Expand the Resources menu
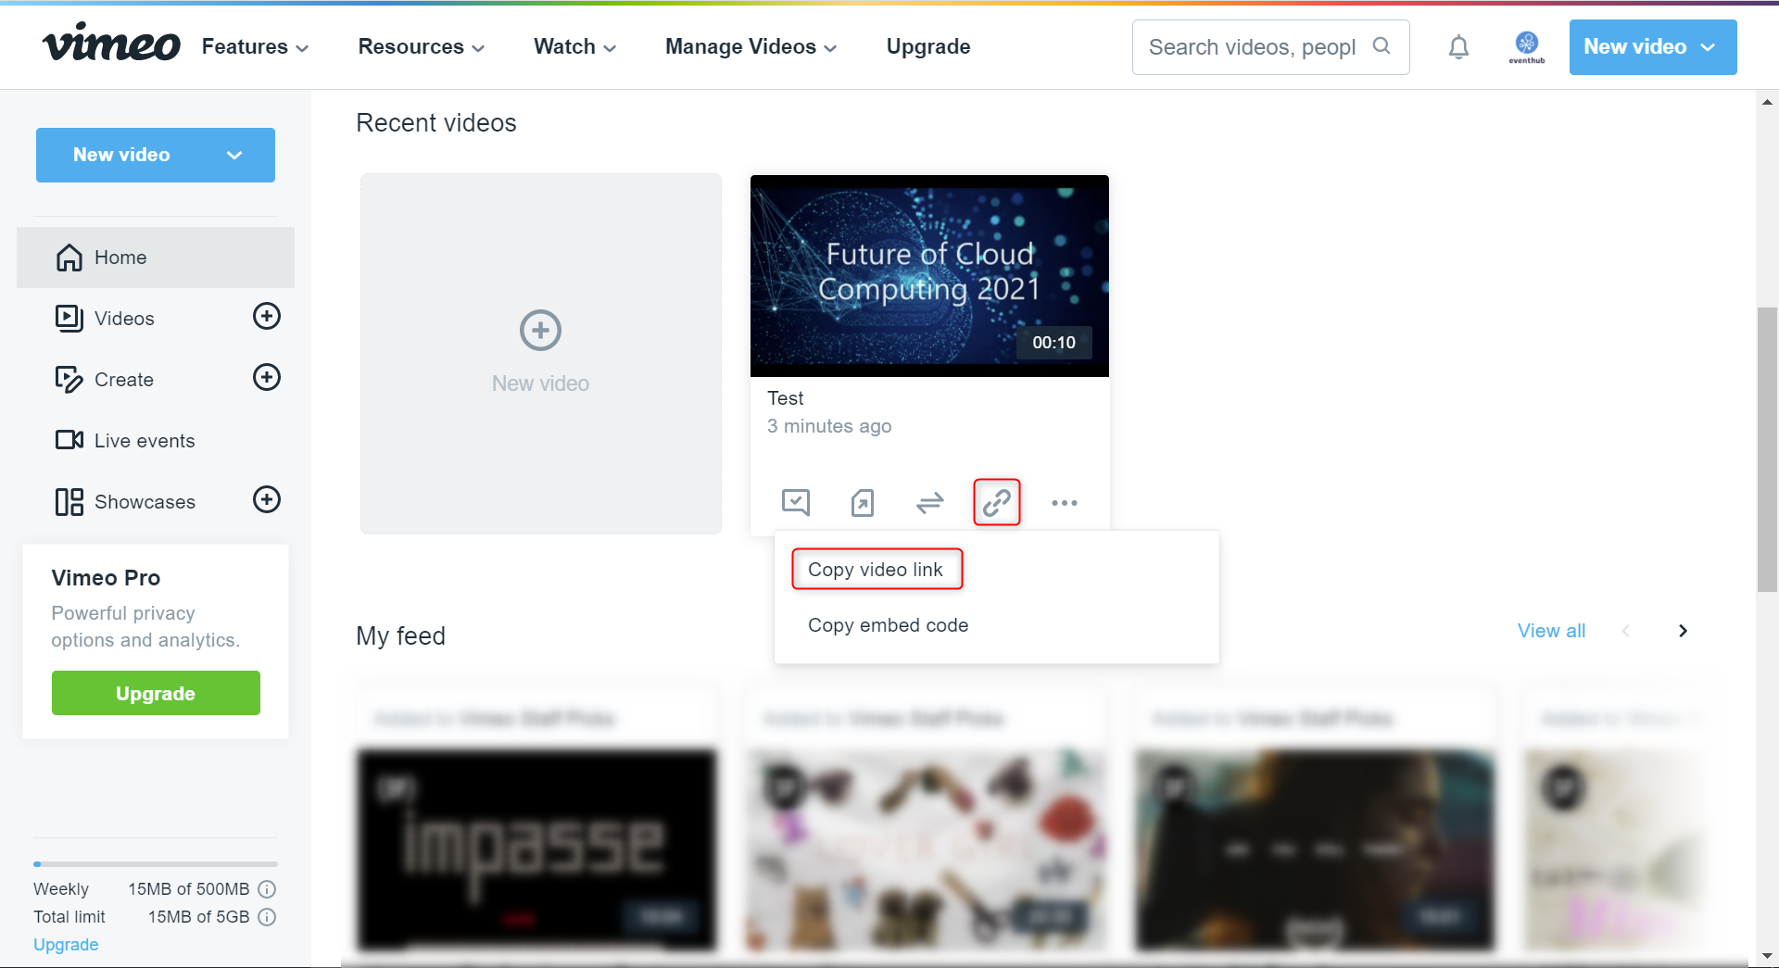The height and width of the screenshot is (968, 1779). pos(422,46)
